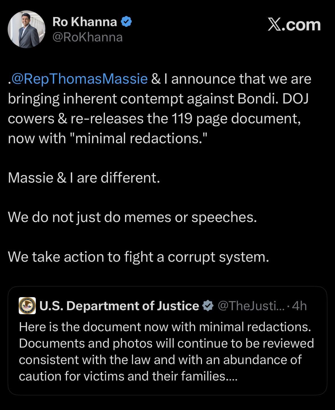Click Ro Khanna's profile photo
This screenshot has height=410, width=335.
26,29
